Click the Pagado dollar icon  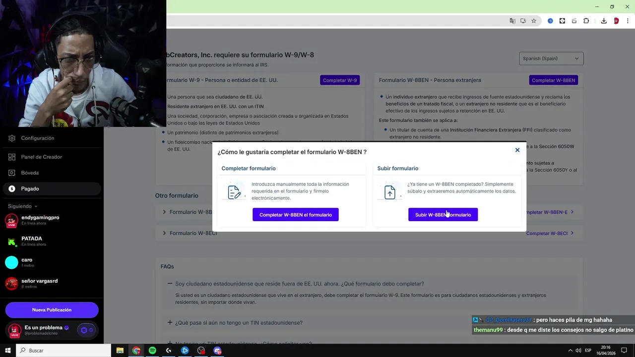point(12,189)
